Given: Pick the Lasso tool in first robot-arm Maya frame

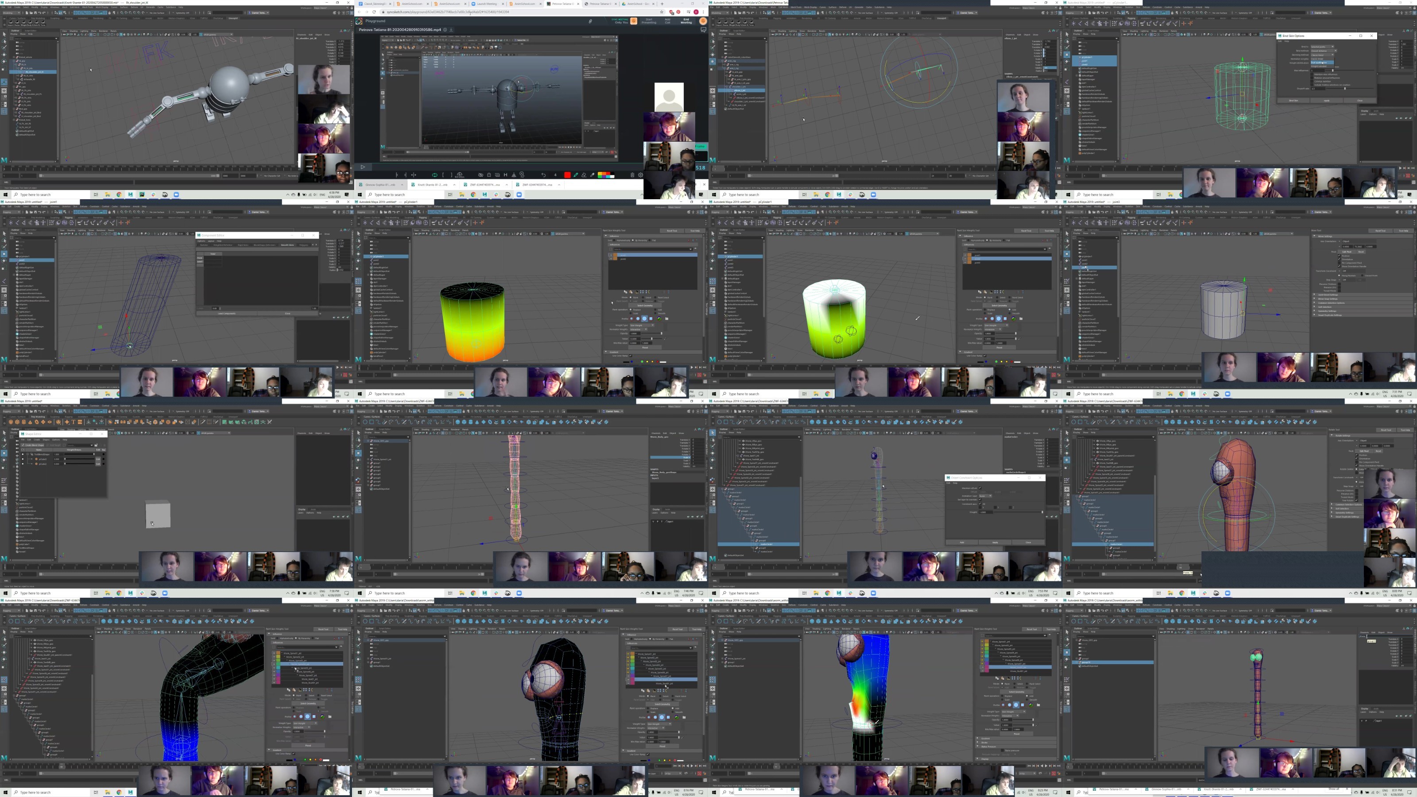Looking at the screenshot, I should pyautogui.click(x=4, y=41).
